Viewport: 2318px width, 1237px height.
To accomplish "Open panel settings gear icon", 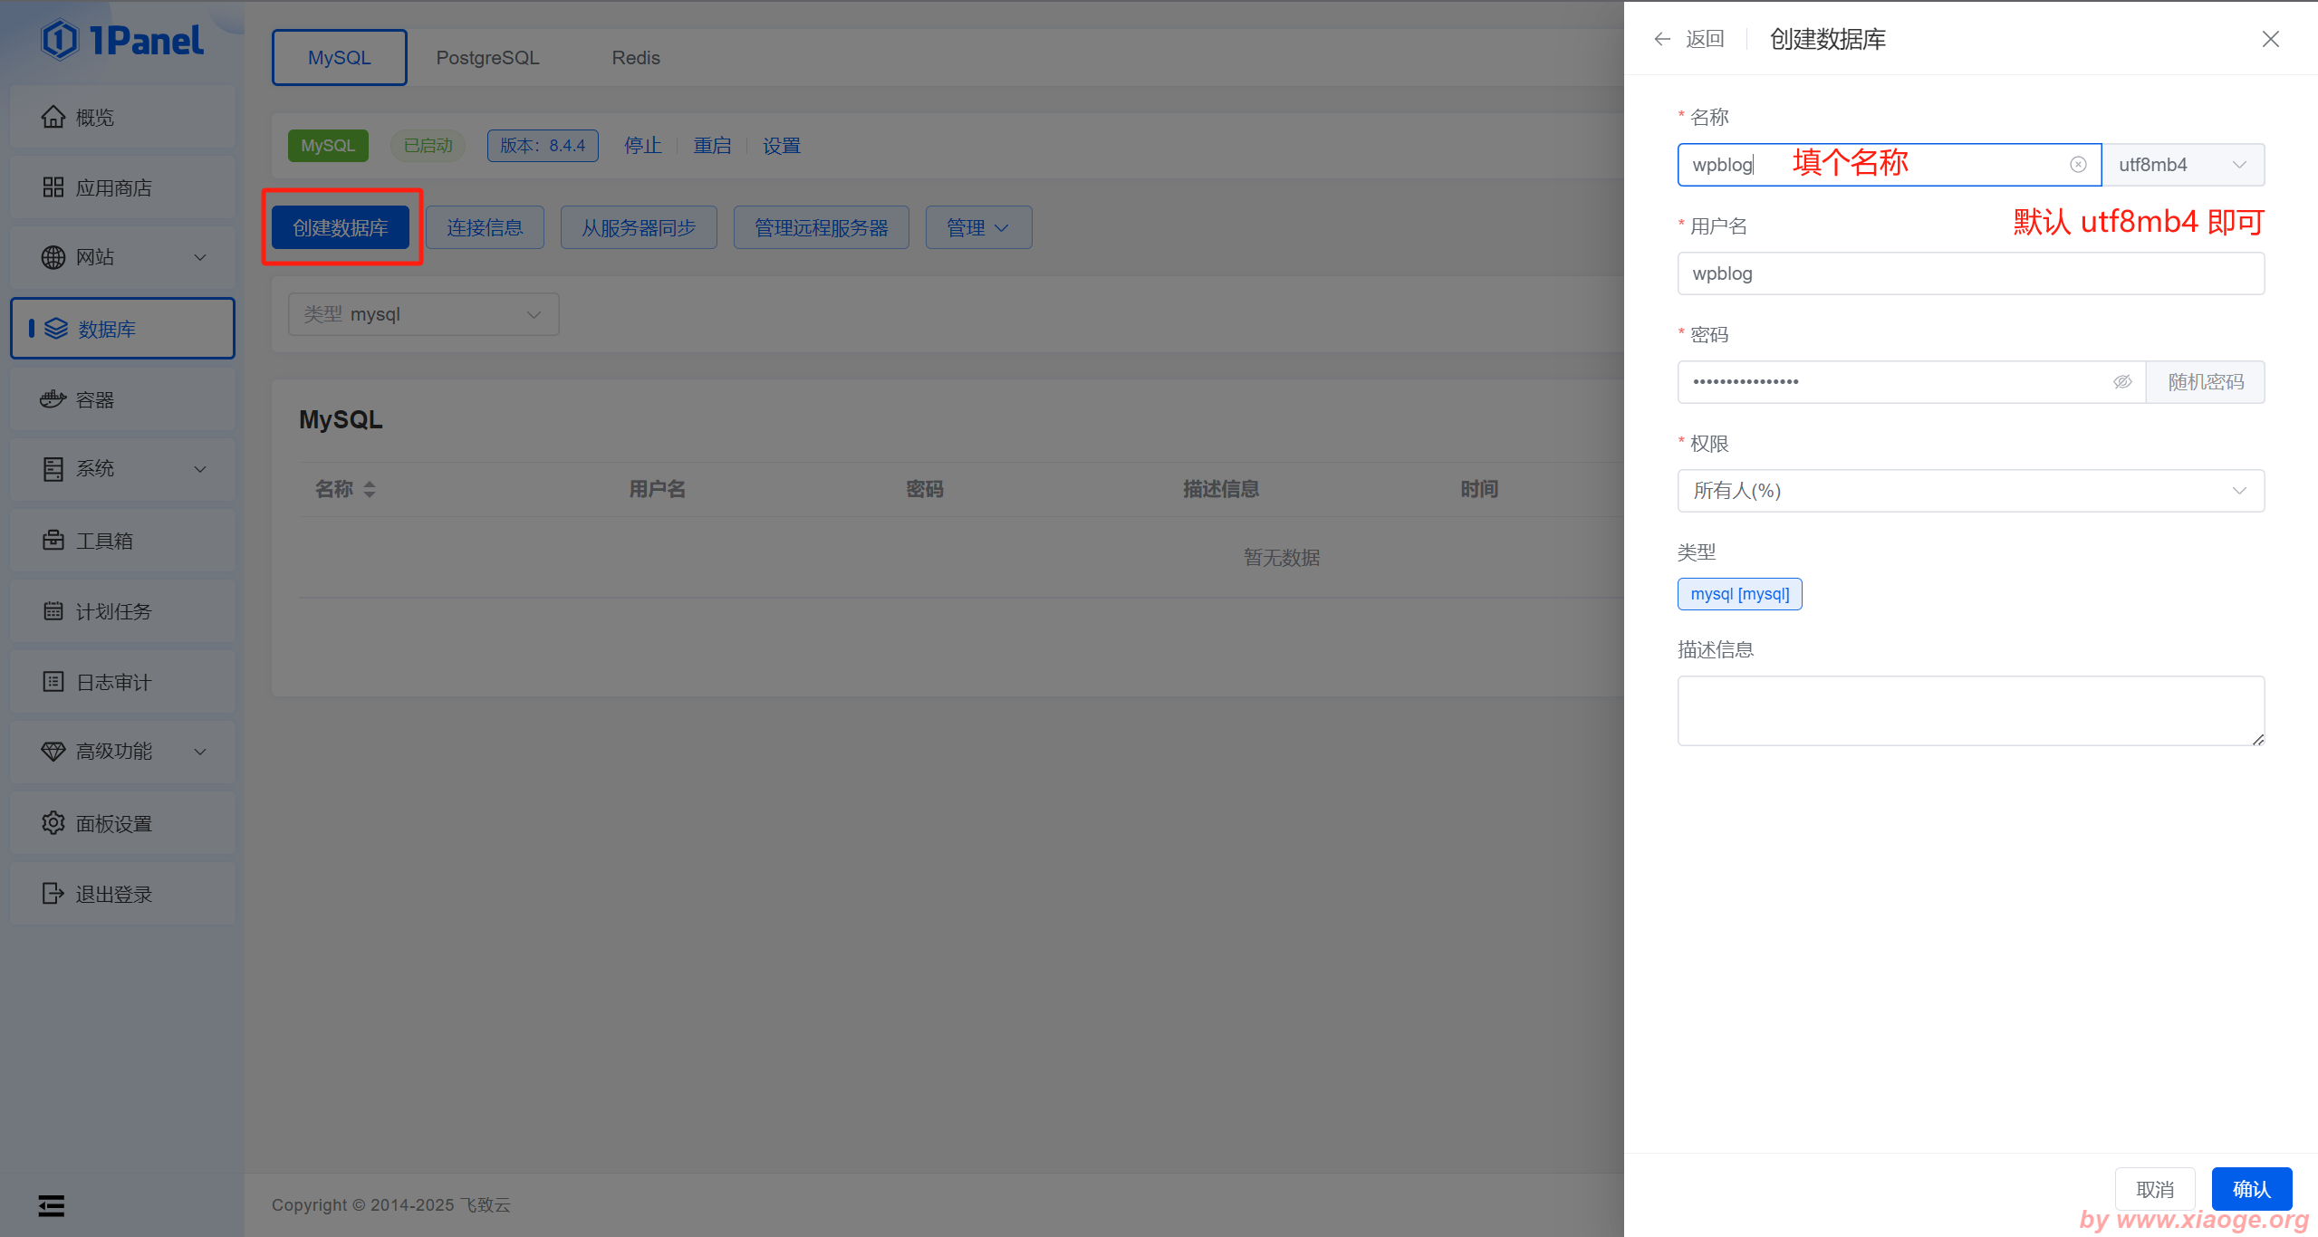I will (53, 823).
